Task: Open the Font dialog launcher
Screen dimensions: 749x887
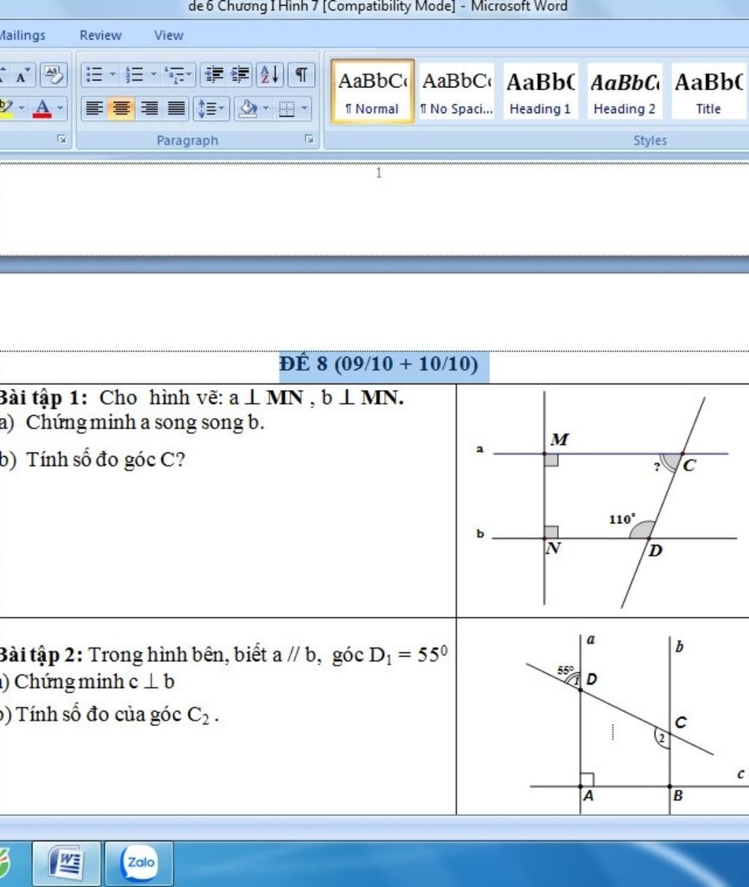Action: (62, 139)
